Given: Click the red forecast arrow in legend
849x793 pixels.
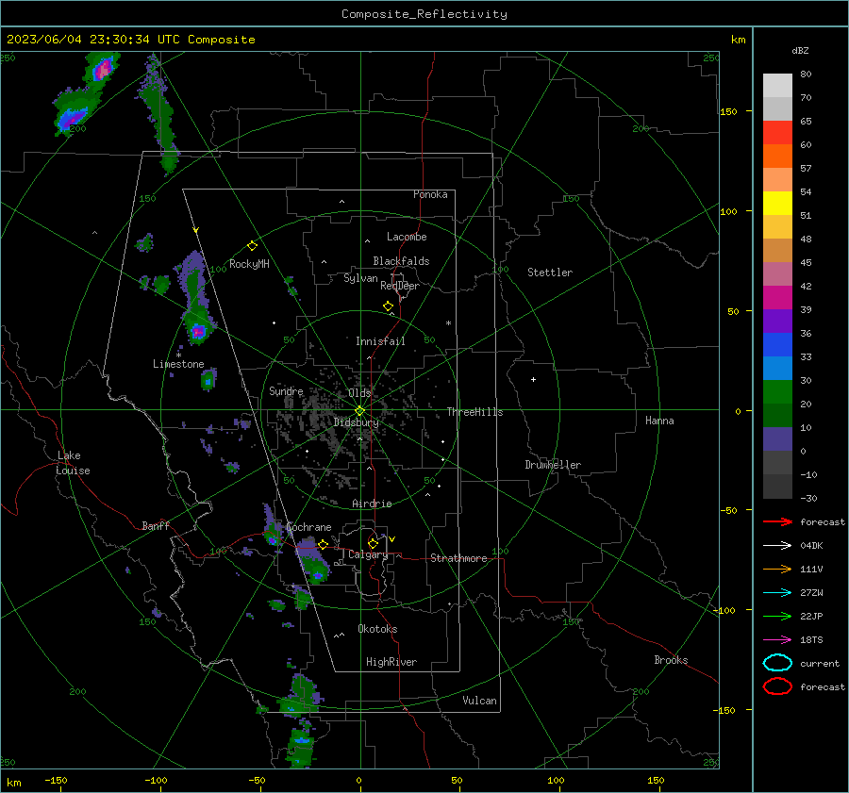Looking at the screenshot, I should coord(777,521).
